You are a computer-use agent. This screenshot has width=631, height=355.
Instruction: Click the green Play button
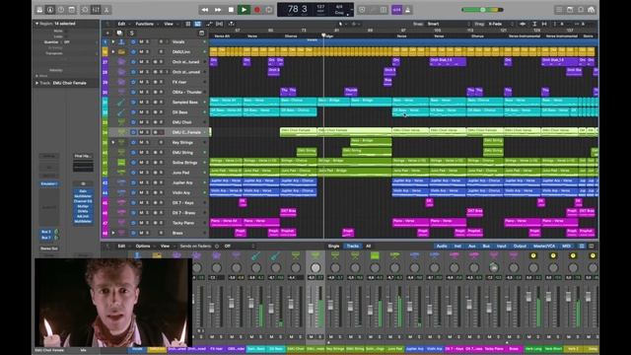[244, 10]
